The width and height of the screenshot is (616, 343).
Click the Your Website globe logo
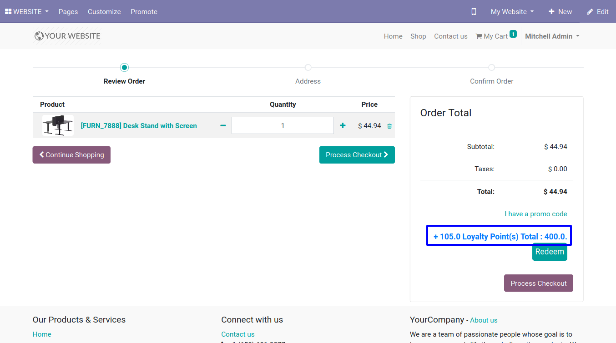point(67,36)
